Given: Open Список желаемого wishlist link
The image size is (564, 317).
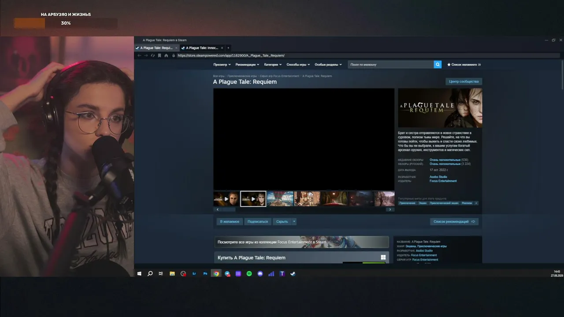Looking at the screenshot, I should (x=464, y=65).
